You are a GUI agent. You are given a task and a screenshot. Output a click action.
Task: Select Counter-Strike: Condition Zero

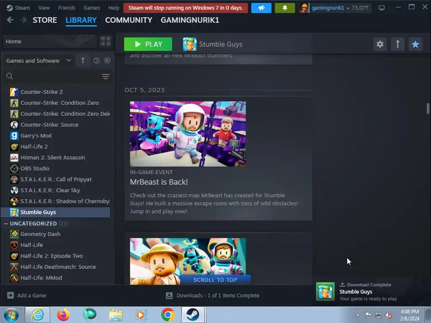pos(59,103)
